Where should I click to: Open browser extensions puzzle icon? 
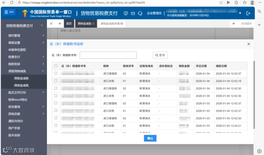click(x=236, y=3)
